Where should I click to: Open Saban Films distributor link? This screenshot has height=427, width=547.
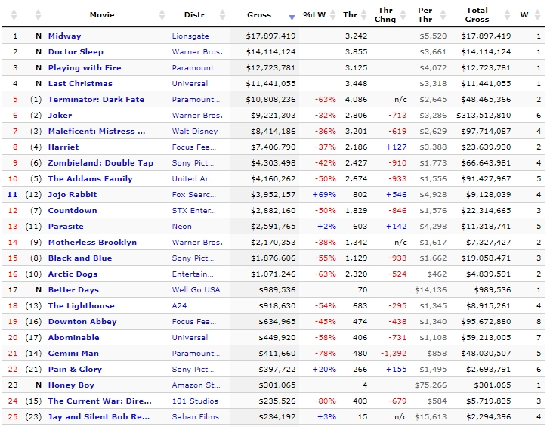point(196,417)
